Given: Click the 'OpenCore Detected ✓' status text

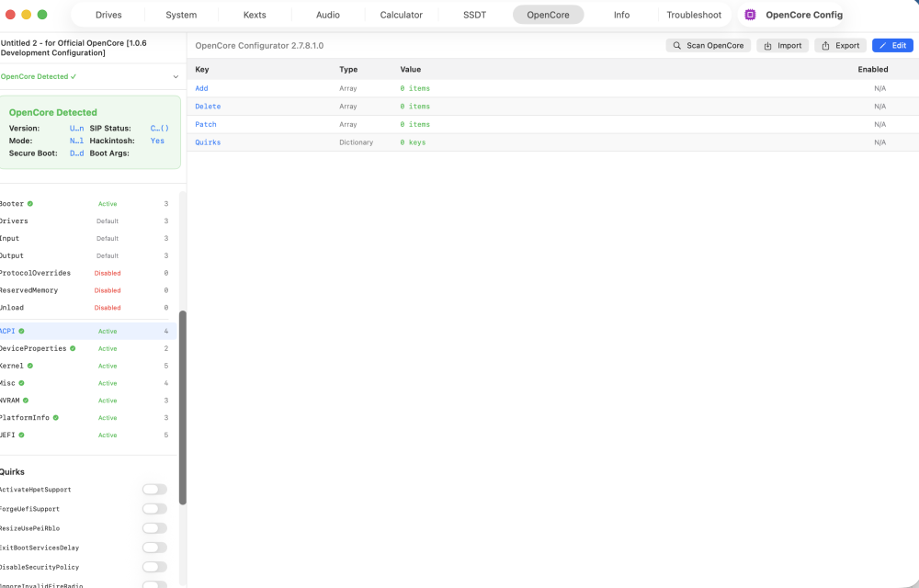Looking at the screenshot, I should (38, 77).
